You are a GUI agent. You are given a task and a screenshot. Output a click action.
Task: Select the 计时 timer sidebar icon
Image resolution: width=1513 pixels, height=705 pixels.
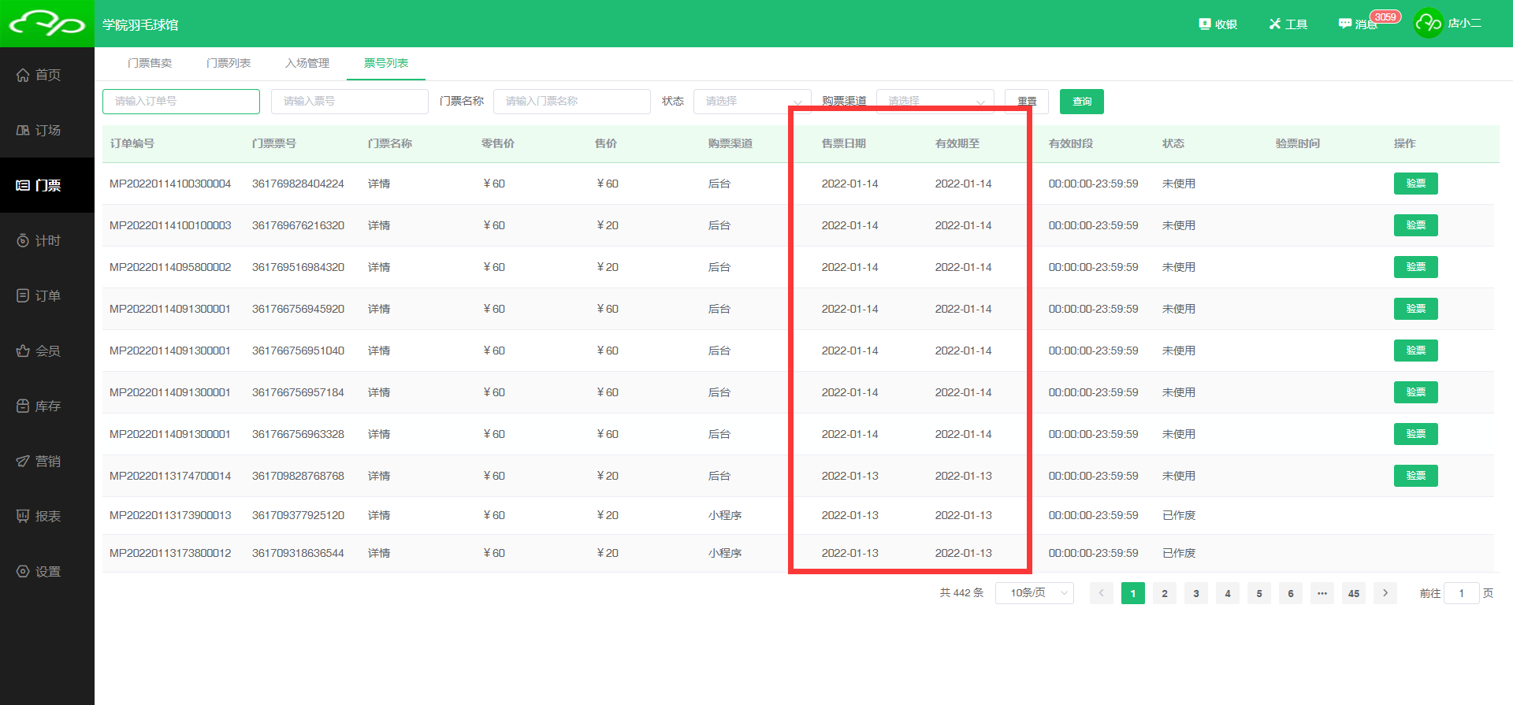click(x=24, y=240)
